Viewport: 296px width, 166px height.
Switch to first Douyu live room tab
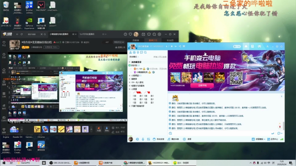tap(63, 34)
